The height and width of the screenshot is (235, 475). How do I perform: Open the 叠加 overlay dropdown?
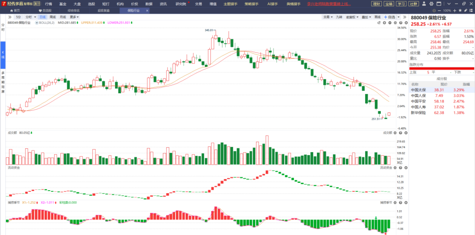[x=366, y=17]
